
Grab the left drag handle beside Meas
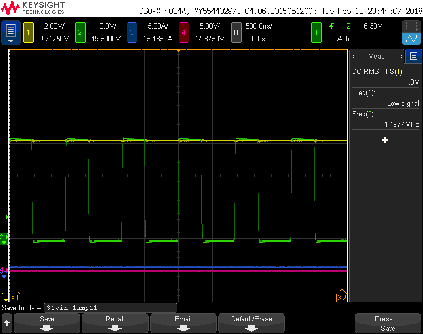coord(353,56)
